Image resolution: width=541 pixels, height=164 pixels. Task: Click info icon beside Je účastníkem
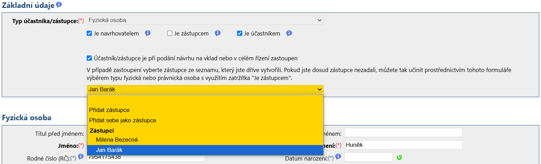coord(289,33)
